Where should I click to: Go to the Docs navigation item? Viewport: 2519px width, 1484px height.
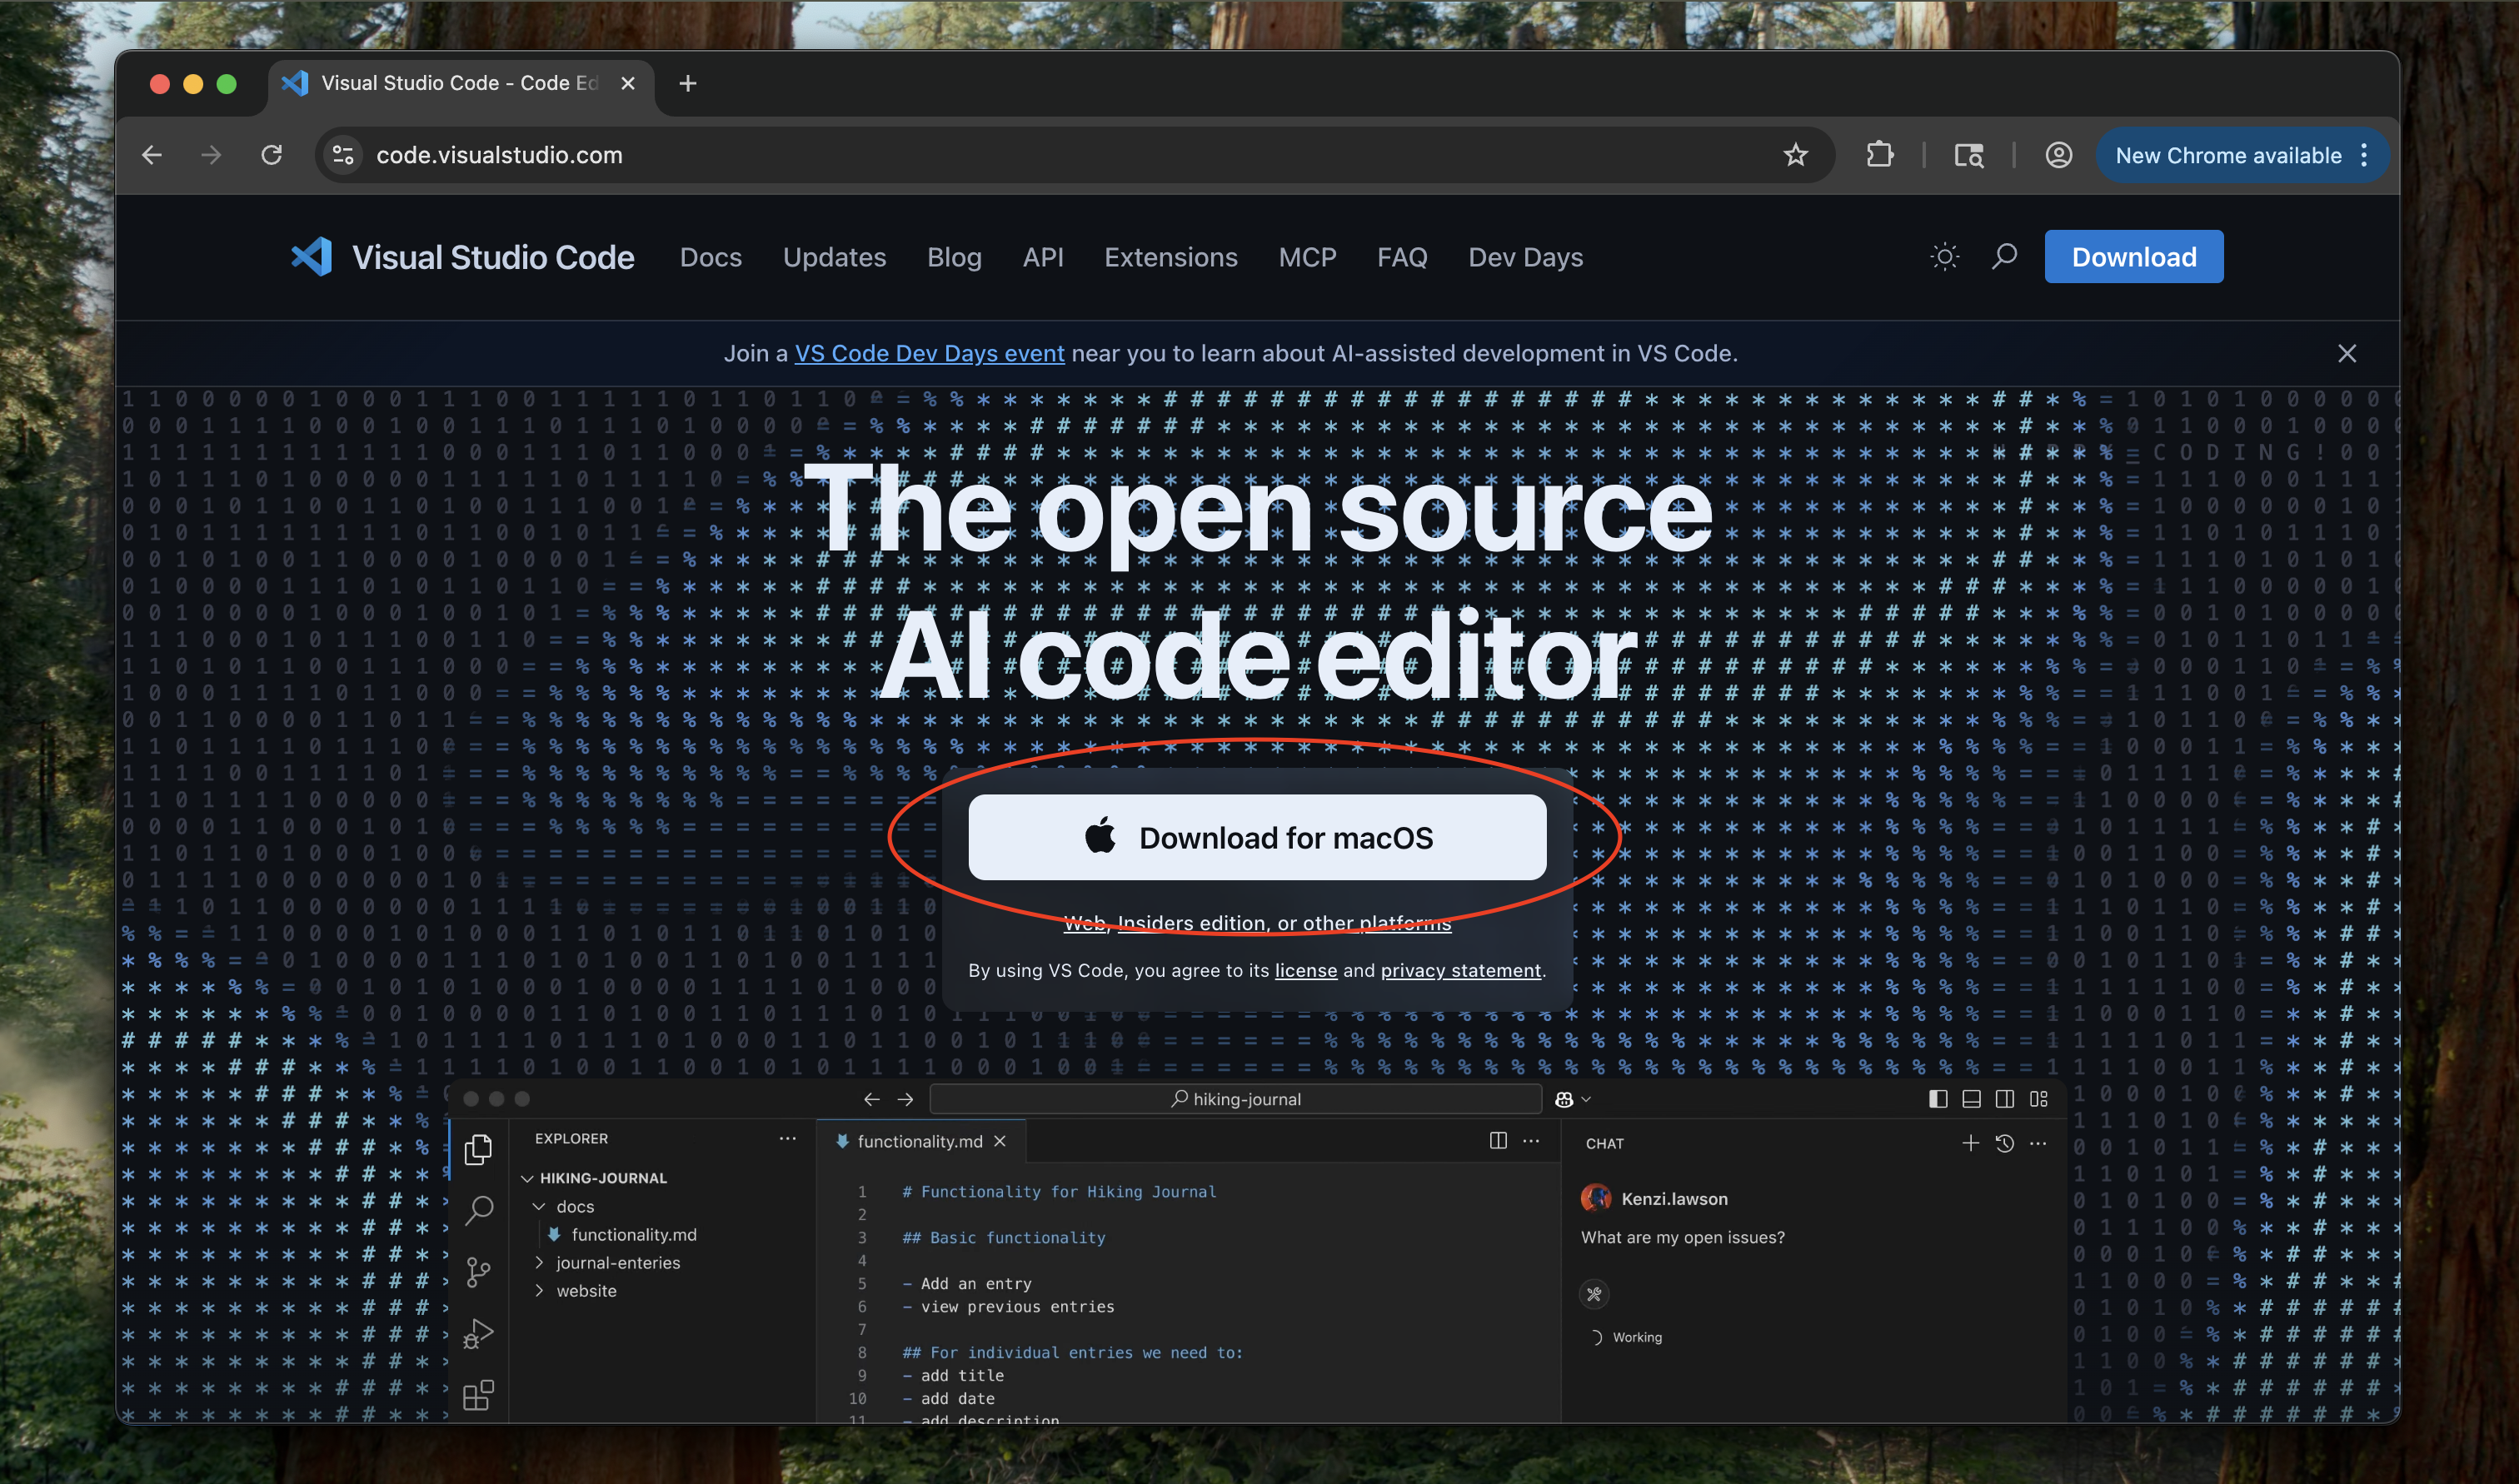tap(710, 257)
